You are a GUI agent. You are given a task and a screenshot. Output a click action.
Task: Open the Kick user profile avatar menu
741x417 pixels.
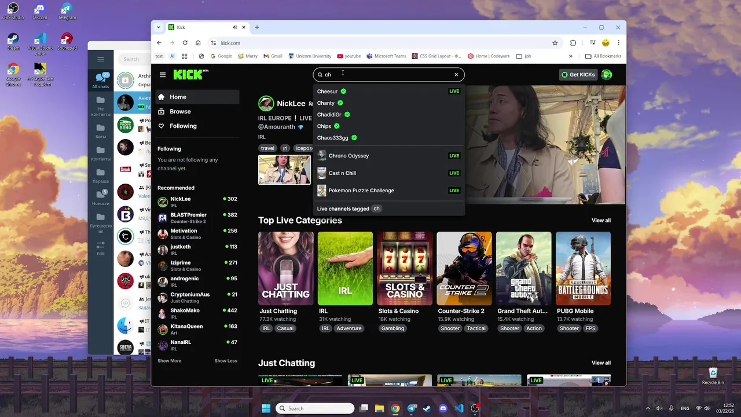[x=607, y=74]
